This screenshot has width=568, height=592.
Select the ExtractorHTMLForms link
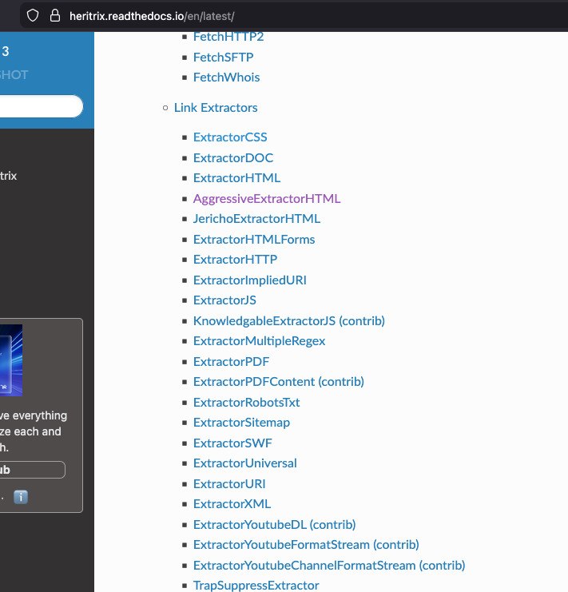tap(254, 239)
